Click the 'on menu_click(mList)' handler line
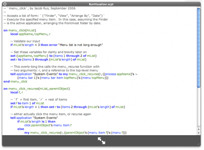 (x=20, y=30)
